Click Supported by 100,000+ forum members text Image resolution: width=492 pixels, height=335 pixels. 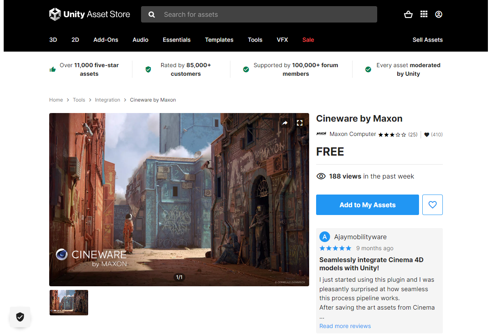(296, 70)
